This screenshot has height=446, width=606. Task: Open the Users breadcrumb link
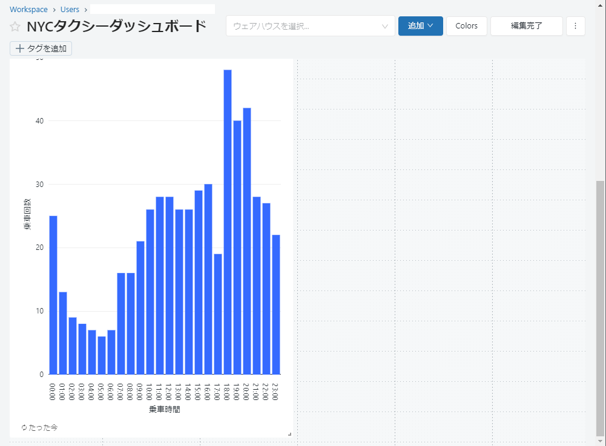coord(70,10)
